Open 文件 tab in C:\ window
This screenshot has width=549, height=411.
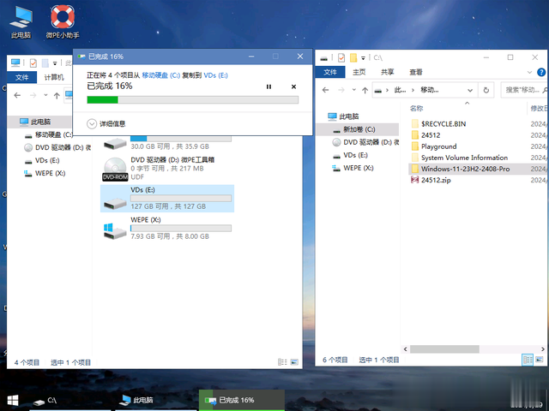point(330,72)
